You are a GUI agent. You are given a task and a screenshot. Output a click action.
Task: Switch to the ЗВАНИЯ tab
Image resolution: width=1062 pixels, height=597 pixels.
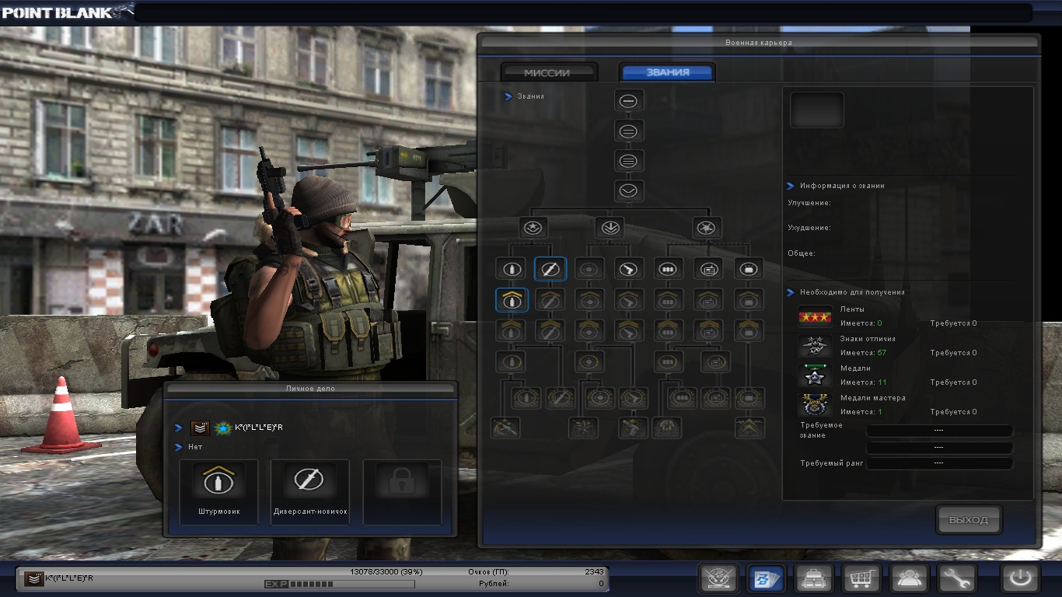668,72
